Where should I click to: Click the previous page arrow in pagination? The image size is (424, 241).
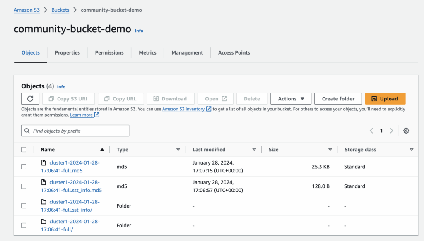coord(371,131)
